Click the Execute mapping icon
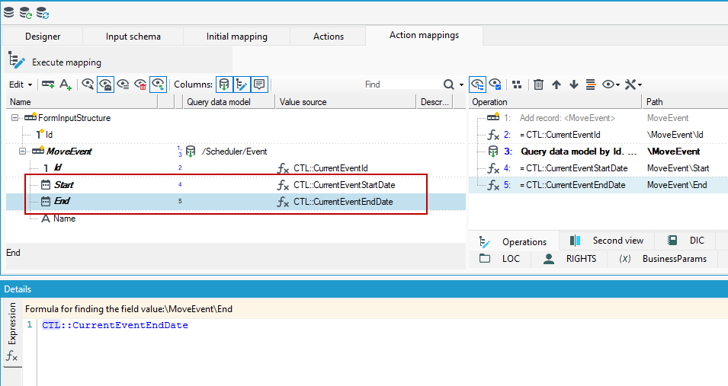728x386 pixels. (x=17, y=61)
